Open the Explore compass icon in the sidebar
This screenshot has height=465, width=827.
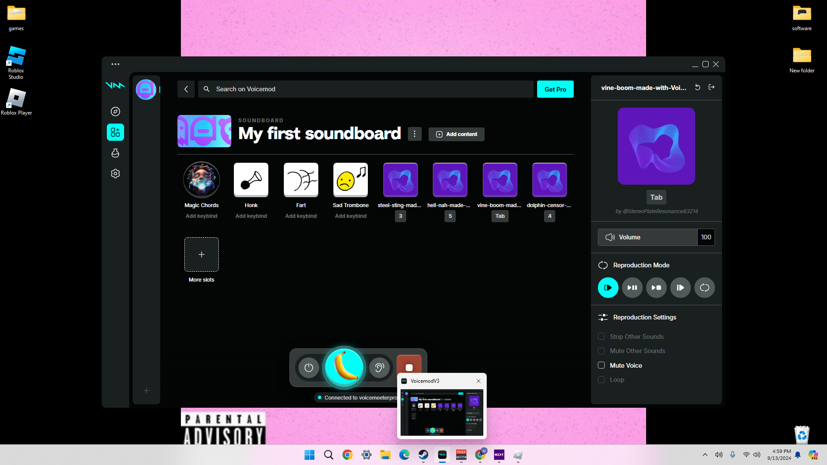coord(115,112)
